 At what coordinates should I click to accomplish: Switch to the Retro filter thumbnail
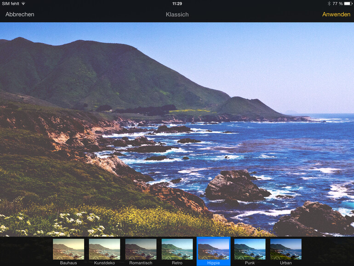tap(177, 249)
